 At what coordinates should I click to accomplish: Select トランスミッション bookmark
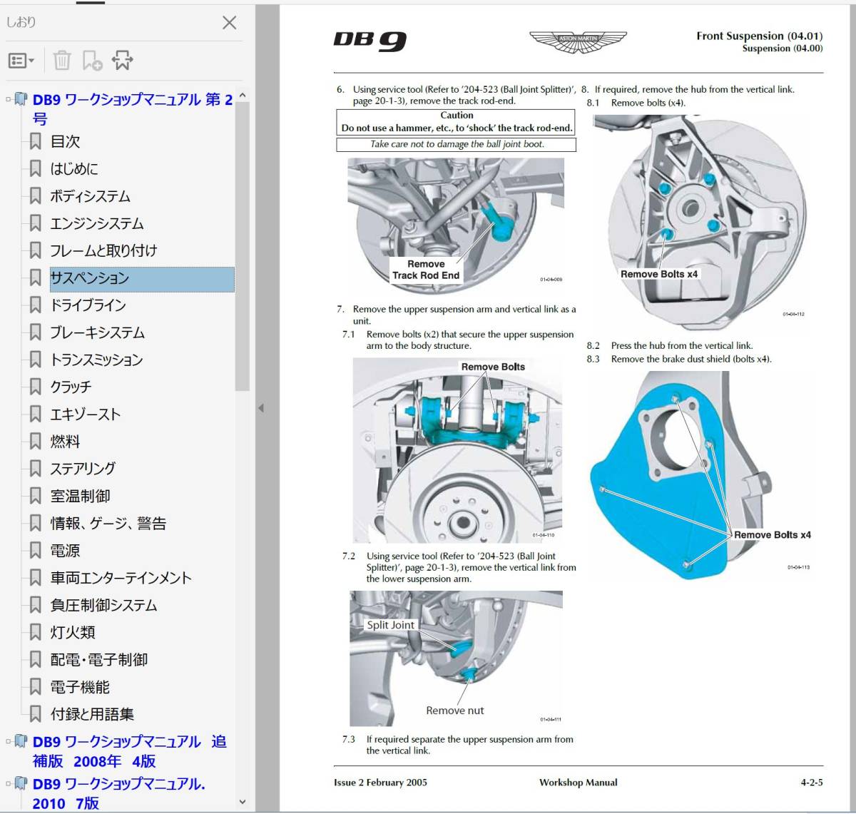[x=96, y=360]
